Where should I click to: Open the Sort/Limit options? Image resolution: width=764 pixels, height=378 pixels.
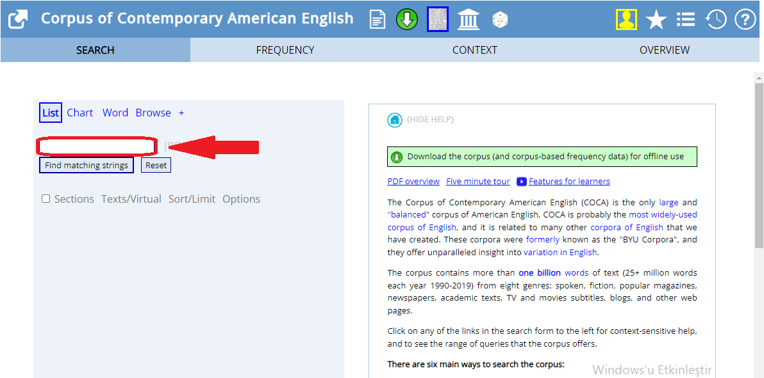click(x=192, y=199)
